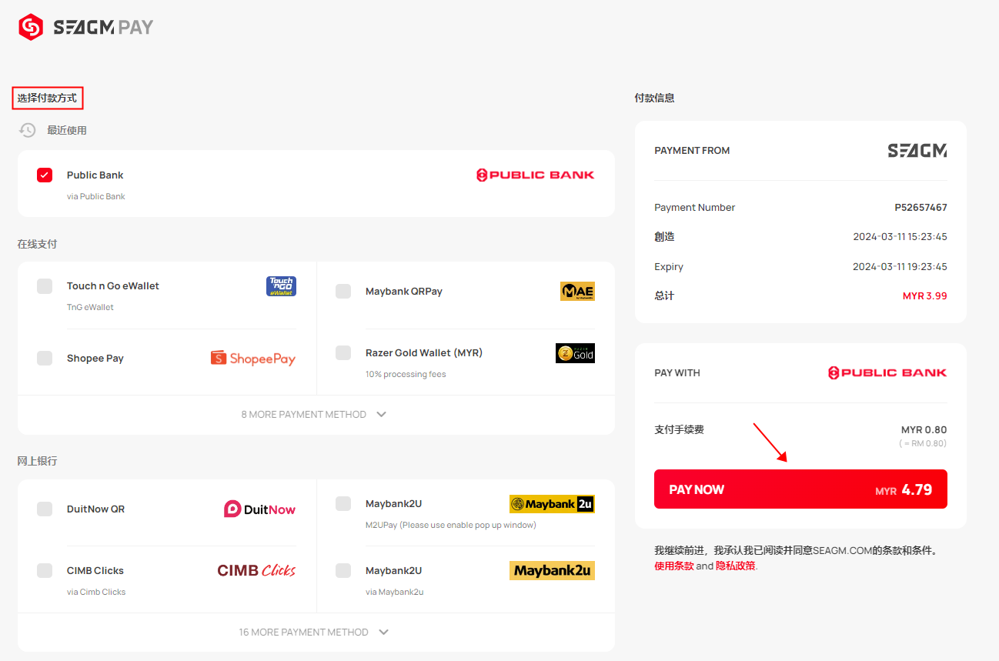The width and height of the screenshot is (999, 661).
Task: Click the black Maybank2u M2UPay logo
Action: coord(552,504)
